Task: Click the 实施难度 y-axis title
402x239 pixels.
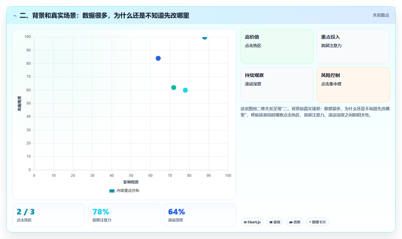Action: (19, 104)
